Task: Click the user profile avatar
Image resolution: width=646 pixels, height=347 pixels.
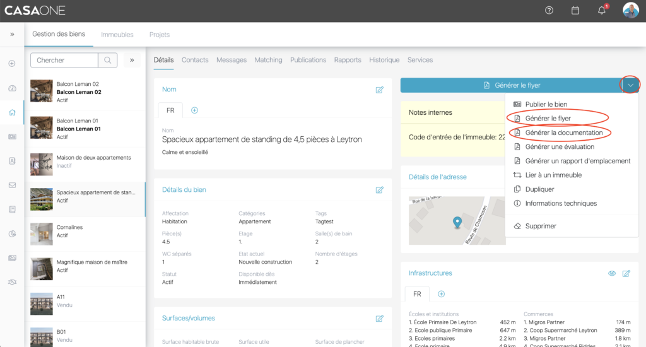Action: (x=630, y=11)
